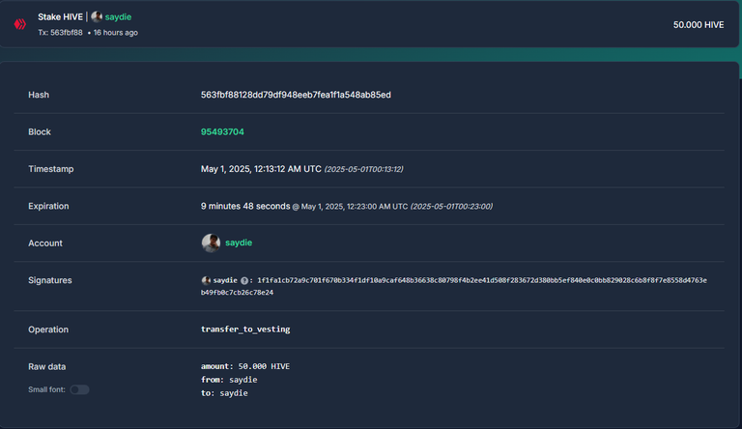The image size is (742, 429).
Task: Click saydie's avatar in Account row
Action: (211, 243)
